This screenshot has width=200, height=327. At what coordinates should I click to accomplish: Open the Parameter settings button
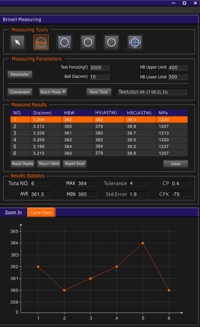(20, 75)
